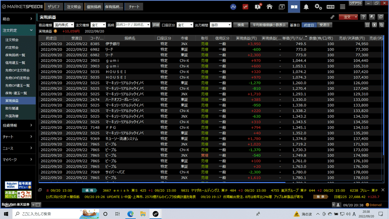The width and height of the screenshot is (389, 219).
Task: Toggle the status bar switch next to Rakuten logo
Action: pyautogui.click(x=36, y=205)
